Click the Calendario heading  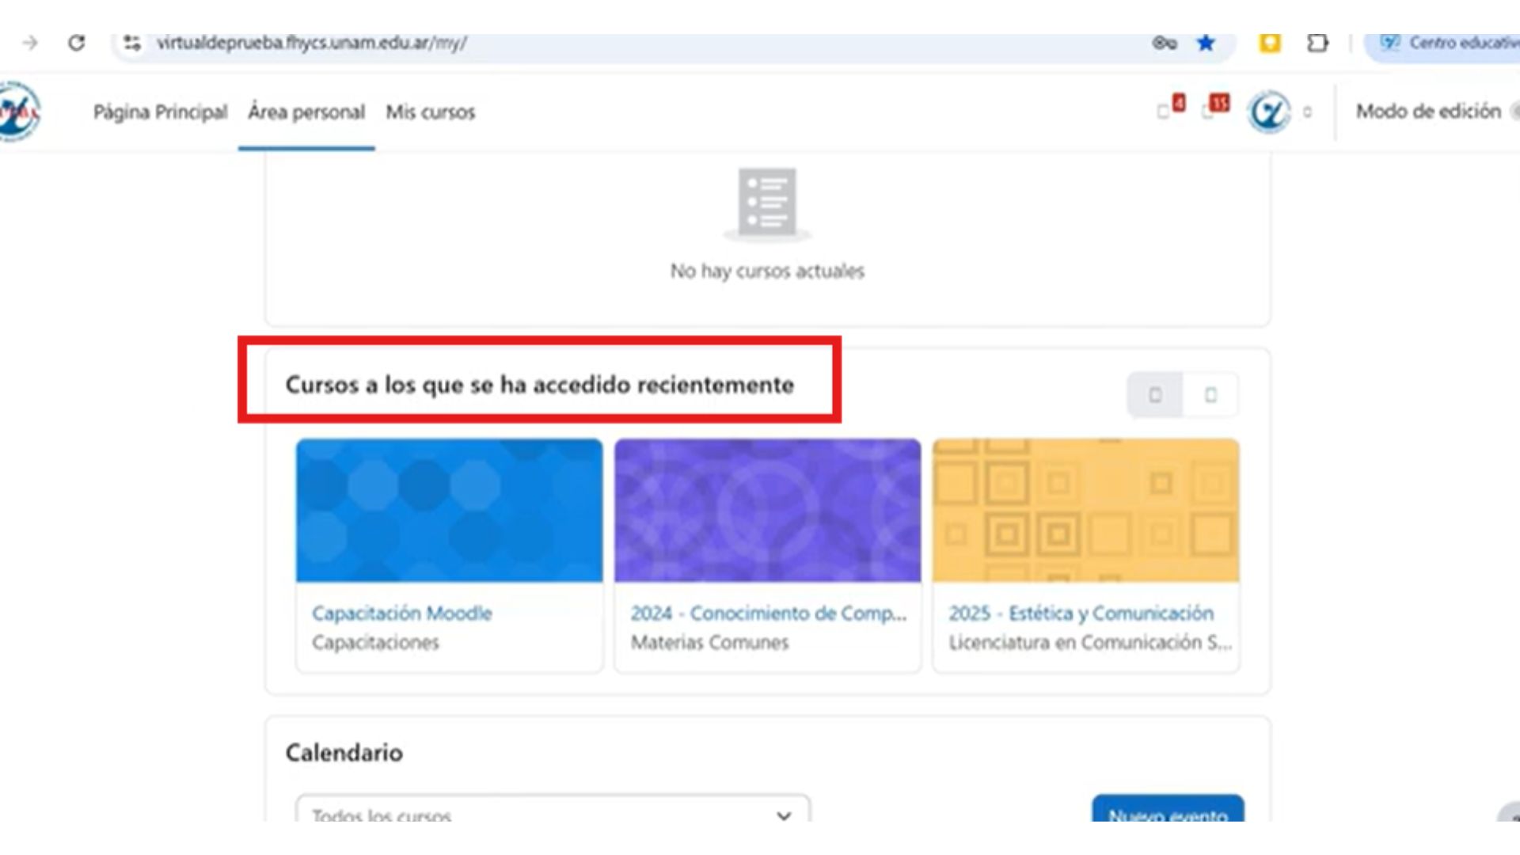coord(344,753)
